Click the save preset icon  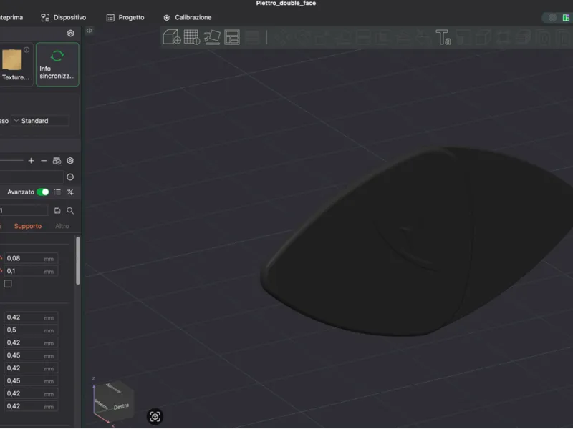(57, 210)
